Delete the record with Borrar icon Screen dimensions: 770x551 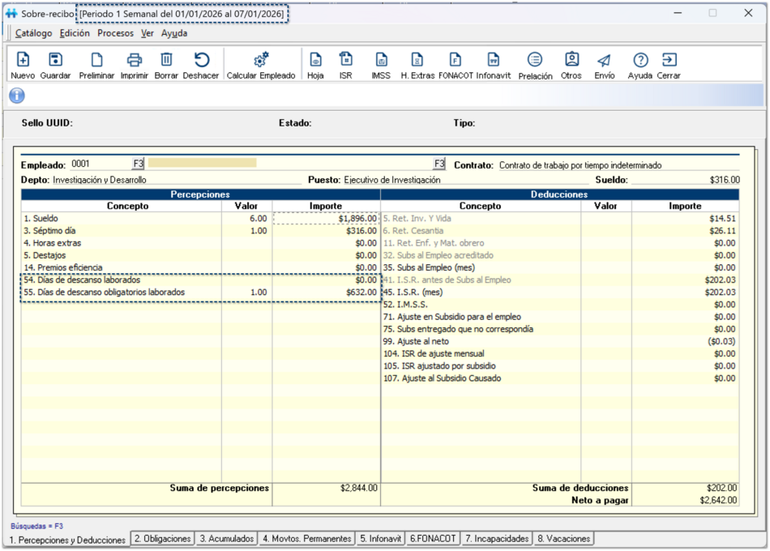tap(166, 60)
